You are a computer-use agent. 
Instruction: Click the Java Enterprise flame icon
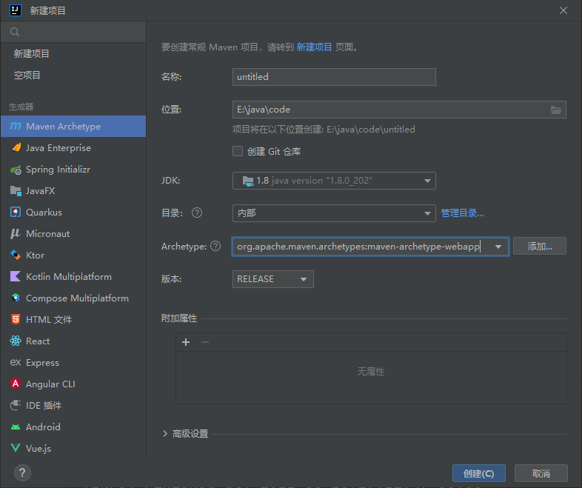16,147
